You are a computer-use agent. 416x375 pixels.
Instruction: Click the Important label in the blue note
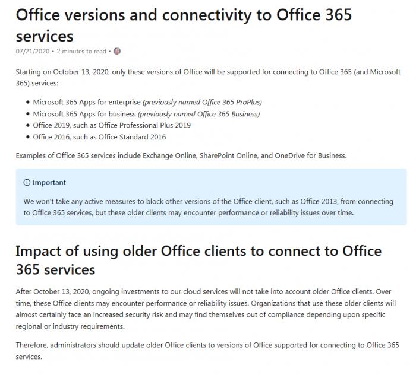49,183
